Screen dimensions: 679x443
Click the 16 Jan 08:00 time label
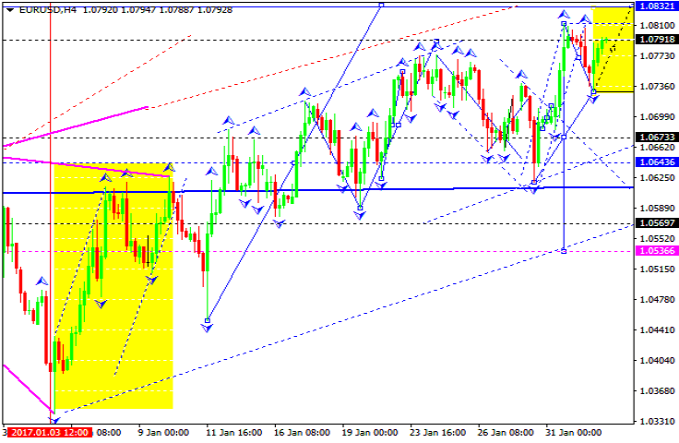pyautogui.click(x=303, y=433)
